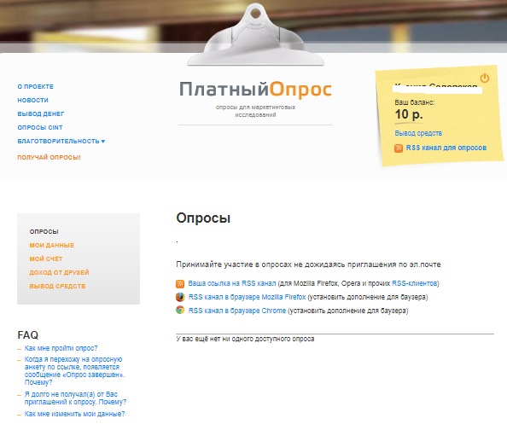Go to the НОВОСТИ page
This screenshot has height=430, width=507.
pyautogui.click(x=33, y=100)
